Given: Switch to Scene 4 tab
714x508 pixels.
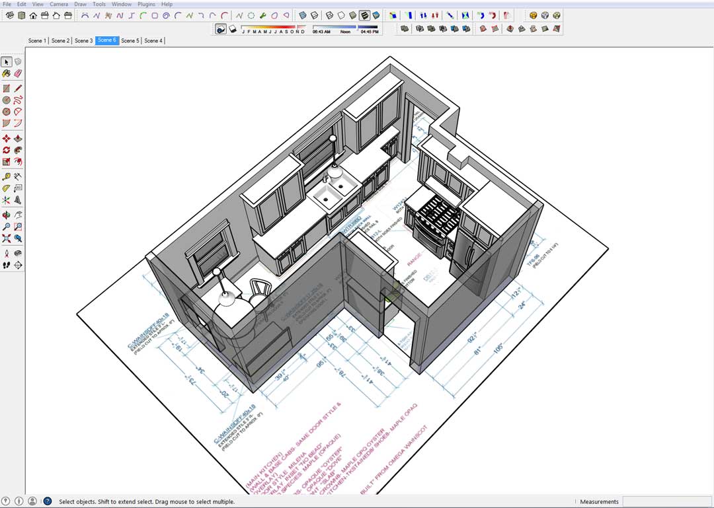Looking at the screenshot, I should [x=153, y=40].
